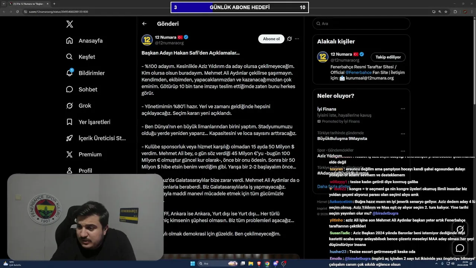Click the taskbar Ara search box
The height and width of the screenshot is (268, 476).
click(218, 264)
